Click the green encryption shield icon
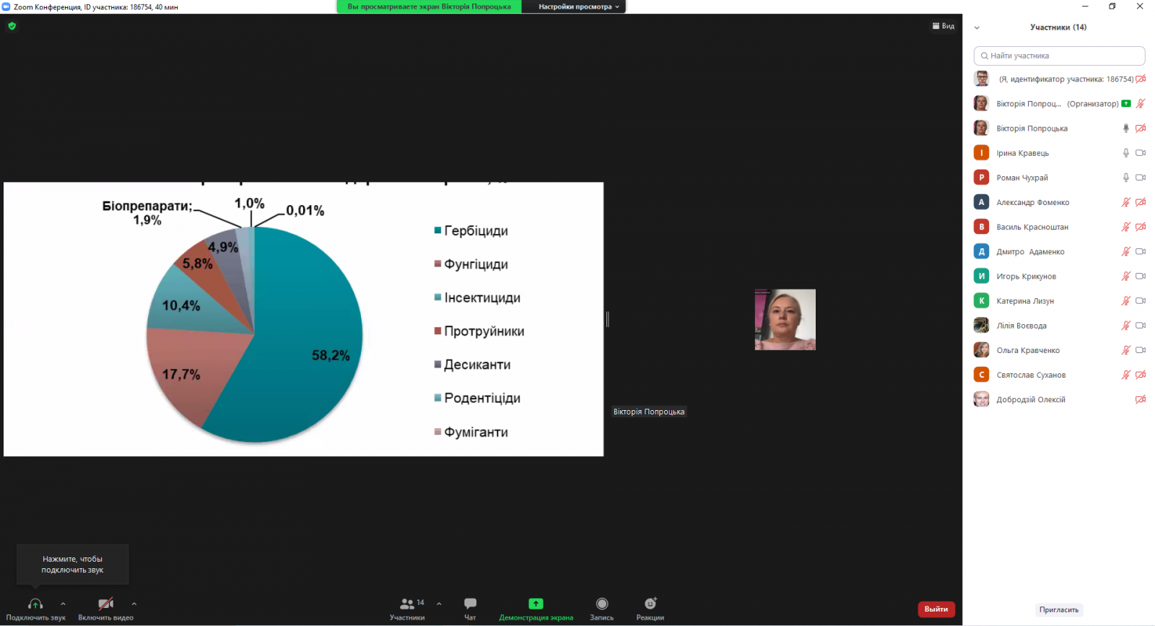The image size is (1155, 626). click(x=12, y=26)
